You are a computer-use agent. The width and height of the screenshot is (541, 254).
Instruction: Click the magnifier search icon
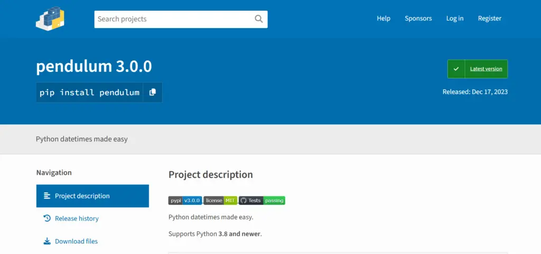tap(259, 19)
